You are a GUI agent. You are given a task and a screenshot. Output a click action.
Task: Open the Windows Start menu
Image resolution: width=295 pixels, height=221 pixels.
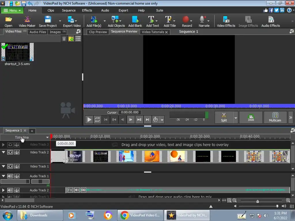[8, 215]
